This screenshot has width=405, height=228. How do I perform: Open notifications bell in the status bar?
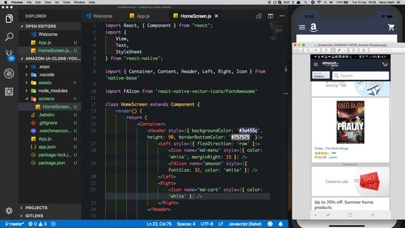[281, 224]
